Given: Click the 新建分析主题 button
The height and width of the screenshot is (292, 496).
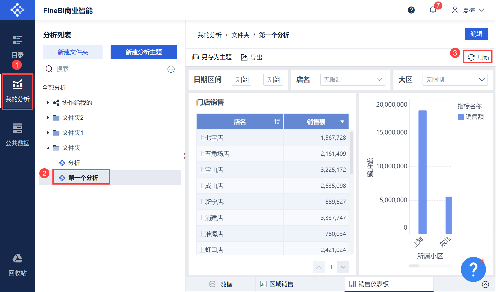Looking at the screenshot, I should 143,52.
